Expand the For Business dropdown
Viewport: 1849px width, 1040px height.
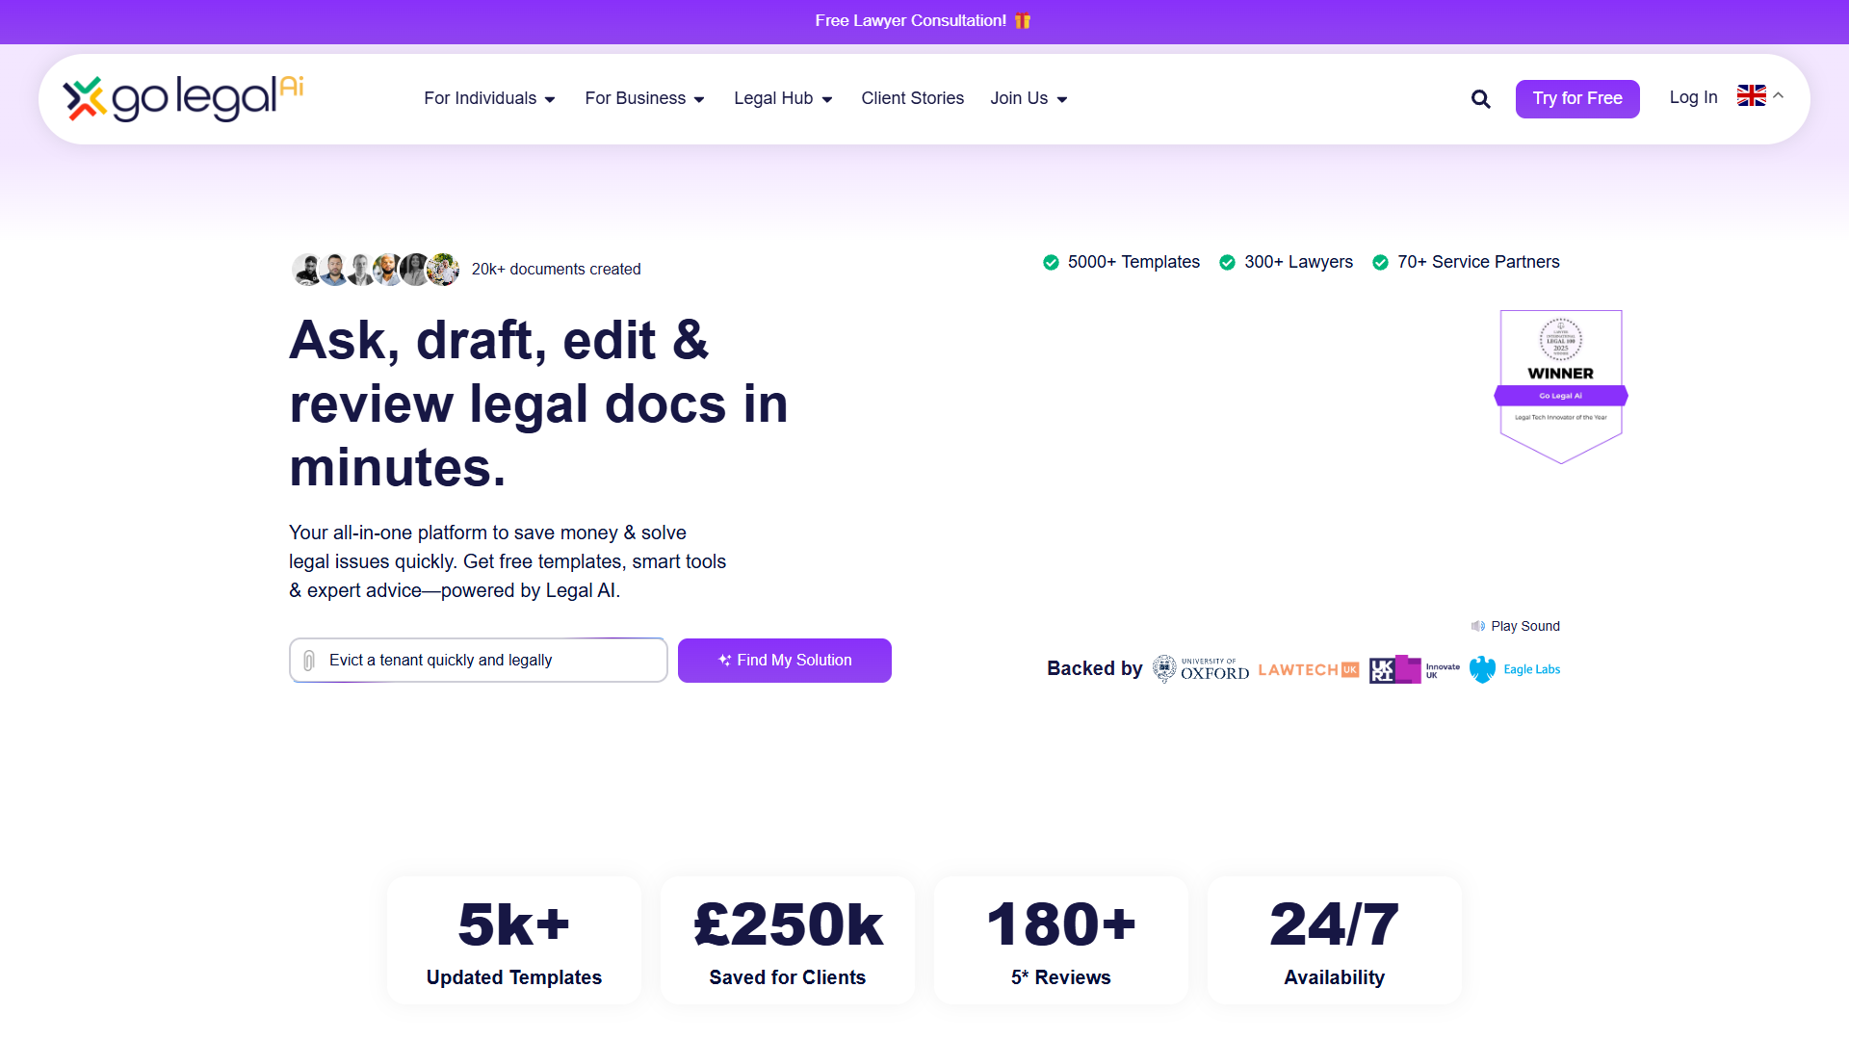(x=644, y=98)
